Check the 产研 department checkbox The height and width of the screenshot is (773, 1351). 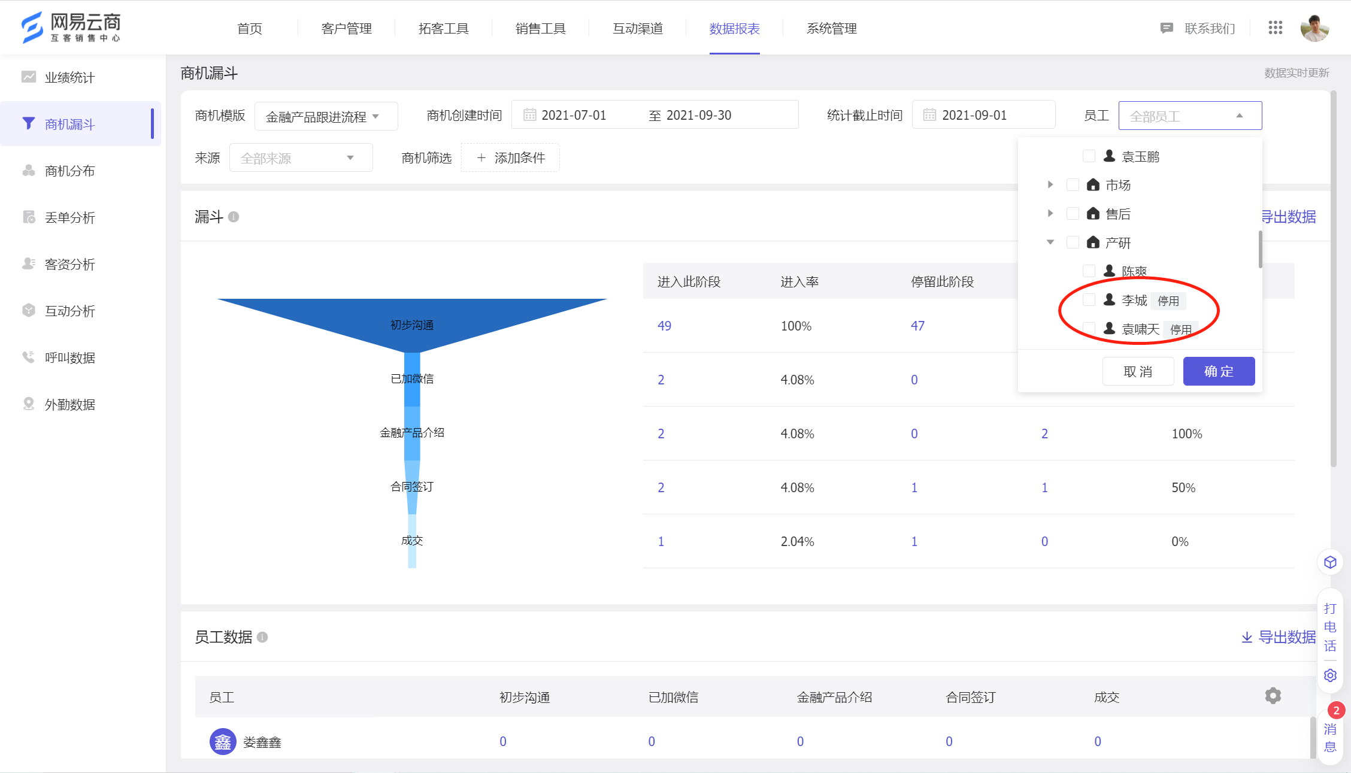click(x=1073, y=242)
